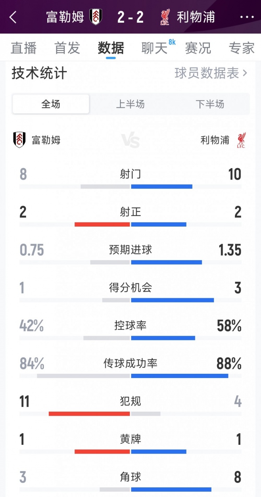Select the 全场 full match segment

click(51, 104)
